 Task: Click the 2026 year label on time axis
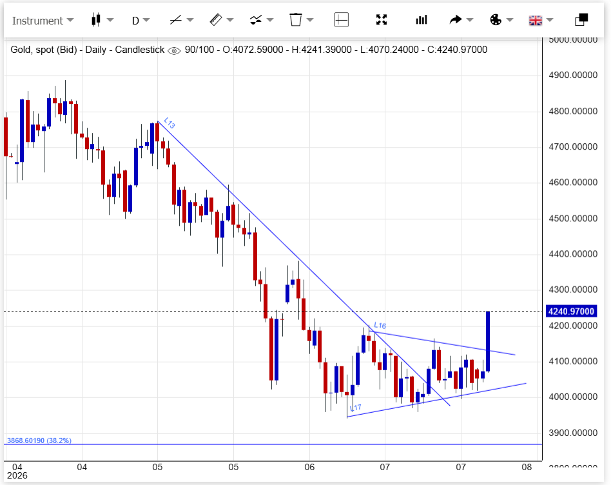17,475
